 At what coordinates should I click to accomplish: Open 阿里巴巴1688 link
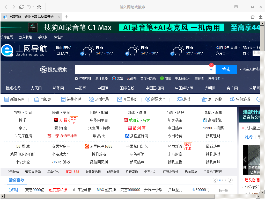(x=99, y=147)
